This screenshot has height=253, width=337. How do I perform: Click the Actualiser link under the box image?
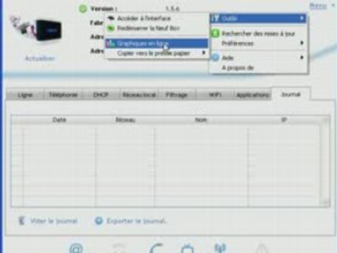40,58
